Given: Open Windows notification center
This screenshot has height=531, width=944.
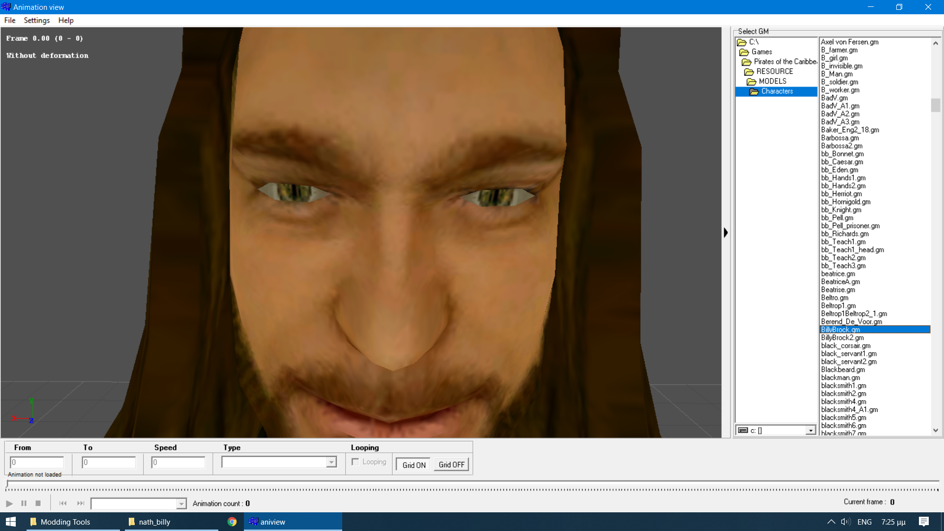Looking at the screenshot, I should pos(924,522).
